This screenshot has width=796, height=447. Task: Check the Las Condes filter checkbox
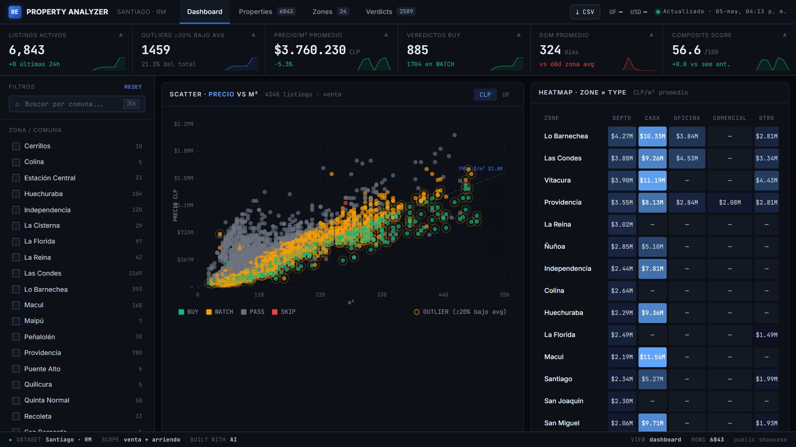(16, 273)
